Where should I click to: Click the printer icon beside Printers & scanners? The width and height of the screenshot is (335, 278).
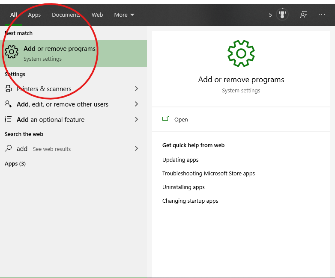[8, 89]
